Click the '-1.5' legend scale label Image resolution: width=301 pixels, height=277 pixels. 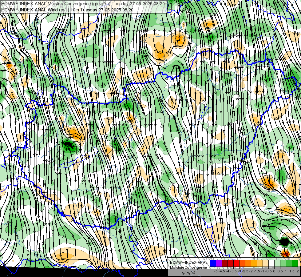tap(257, 271)
